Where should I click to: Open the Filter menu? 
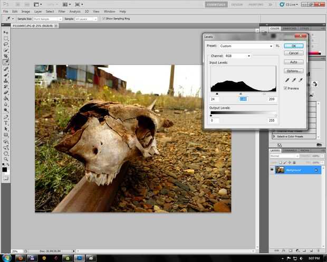pos(62,11)
